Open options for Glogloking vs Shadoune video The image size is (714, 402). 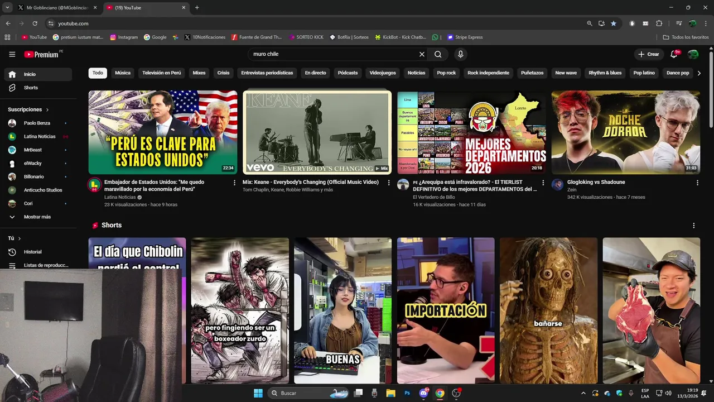(697, 183)
